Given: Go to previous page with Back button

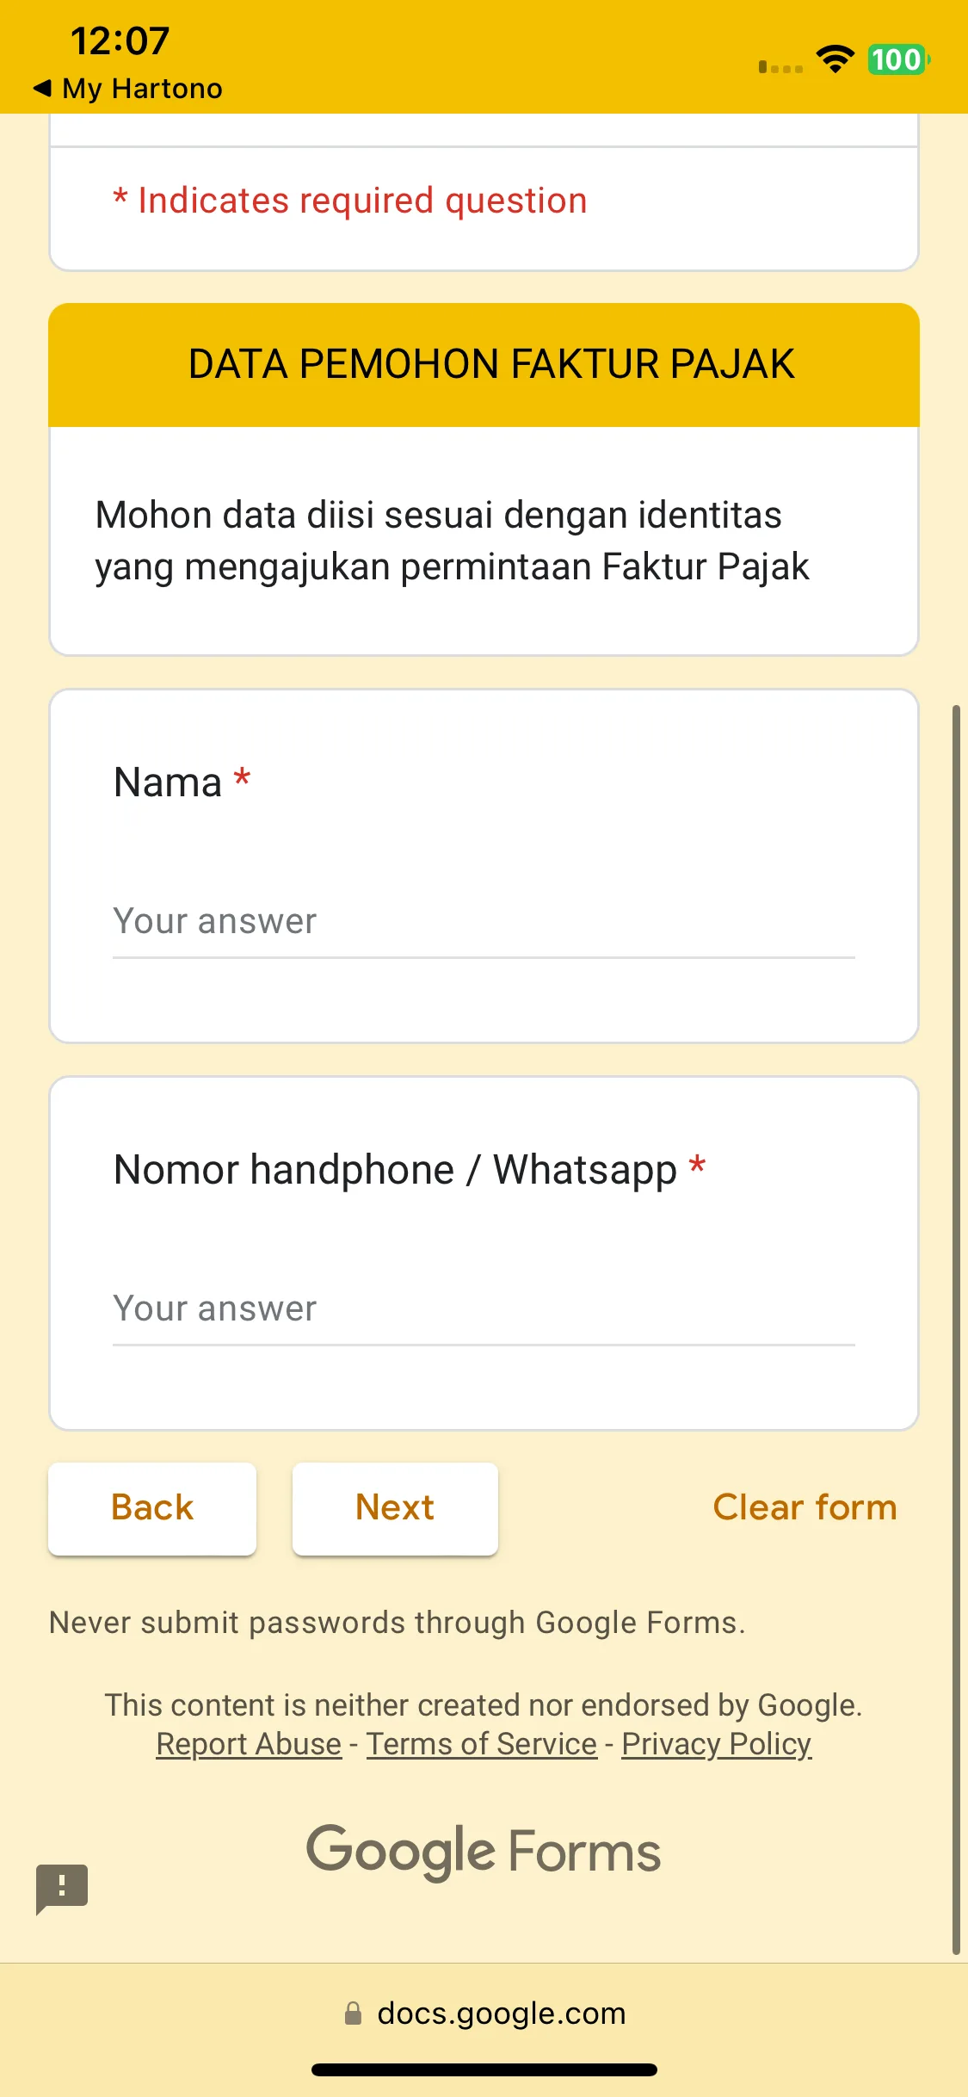Looking at the screenshot, I should pyautogui.click(x=152, y=1508).
